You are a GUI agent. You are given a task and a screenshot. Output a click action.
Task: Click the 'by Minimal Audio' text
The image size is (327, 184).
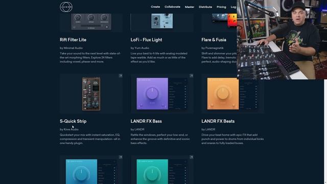coord(71,48)
